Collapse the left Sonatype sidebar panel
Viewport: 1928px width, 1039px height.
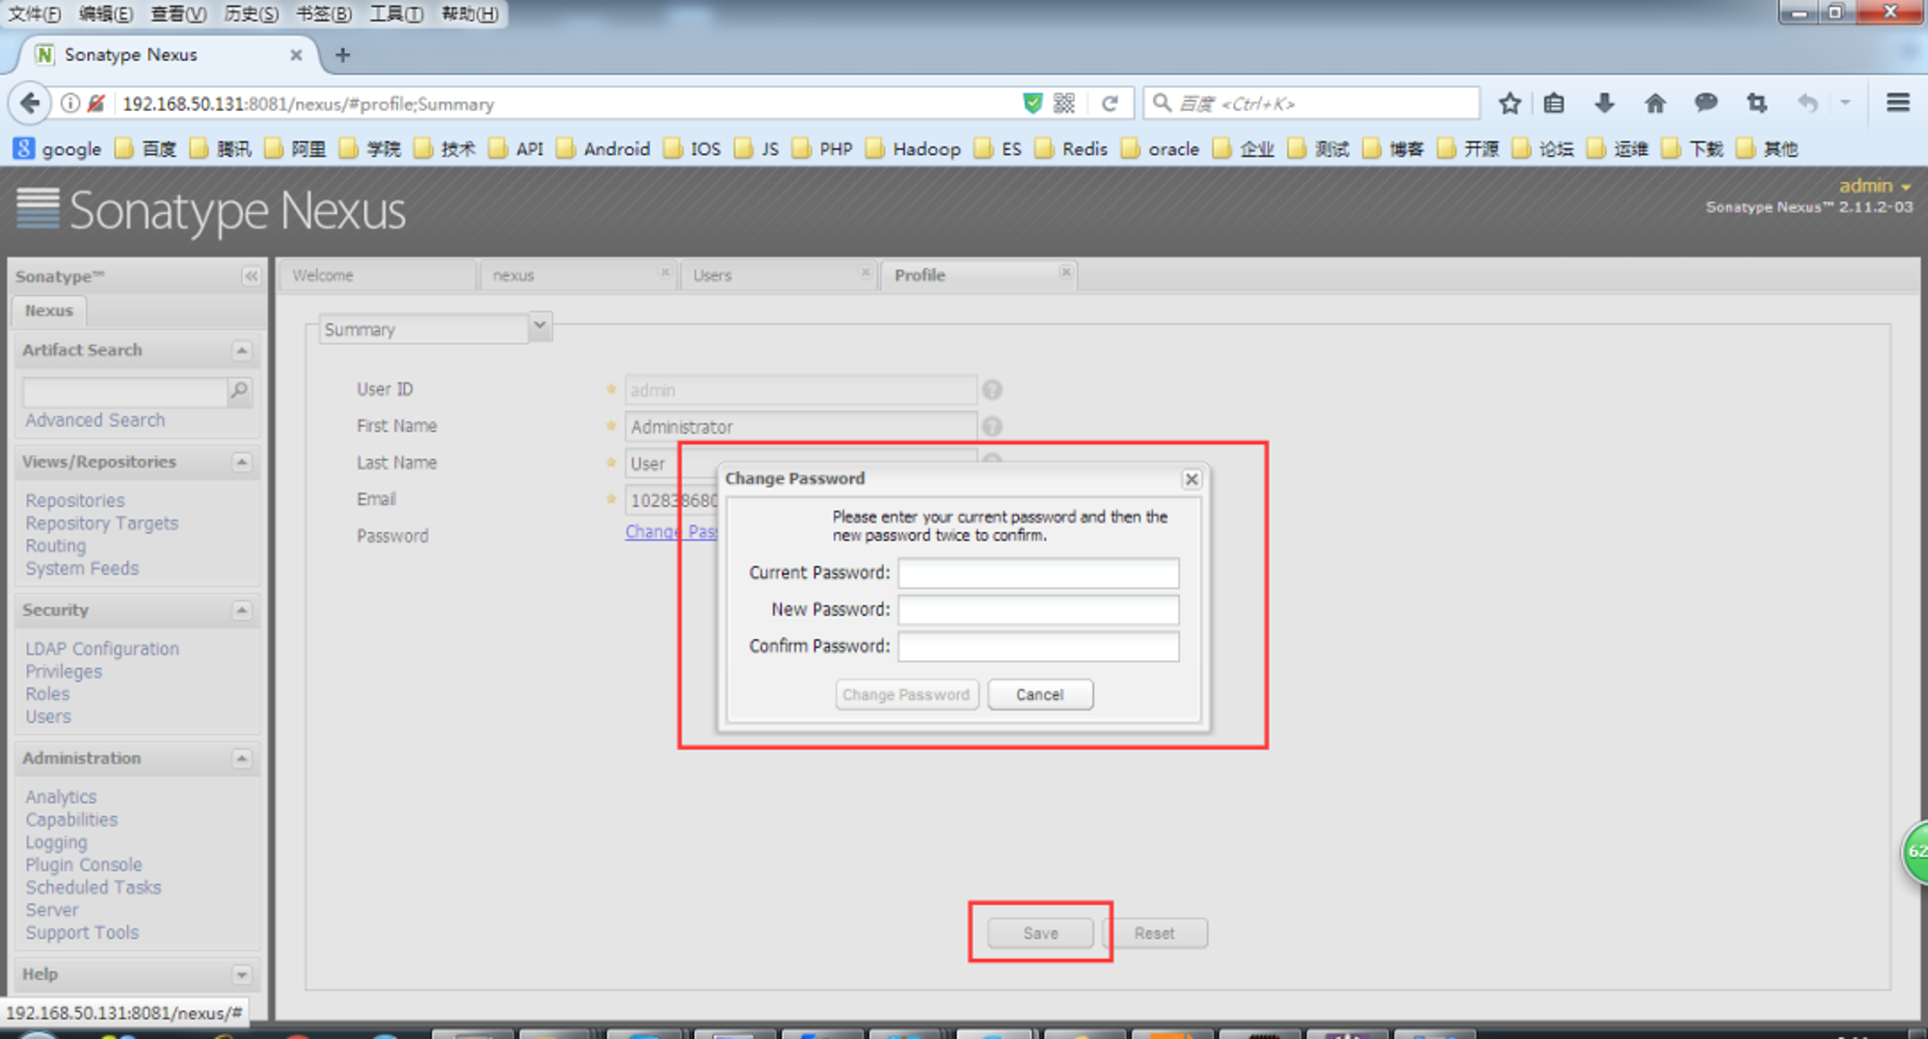pos(251,277)
